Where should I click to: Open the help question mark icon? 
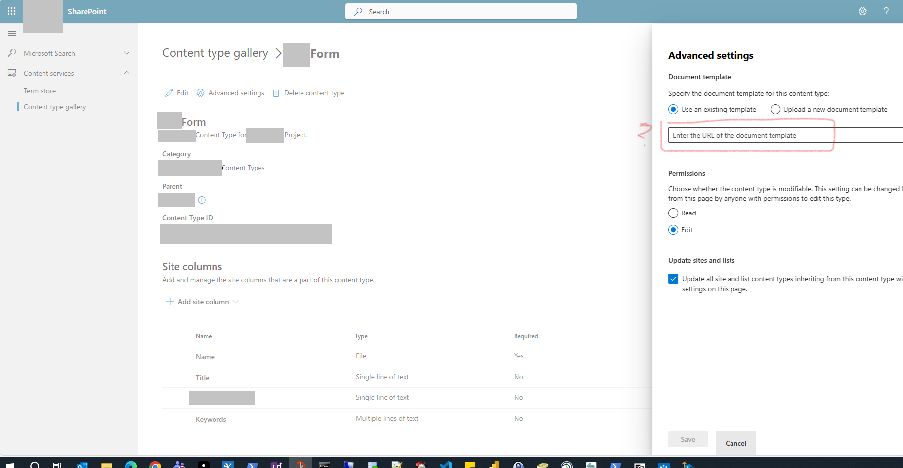pos(886,11)
